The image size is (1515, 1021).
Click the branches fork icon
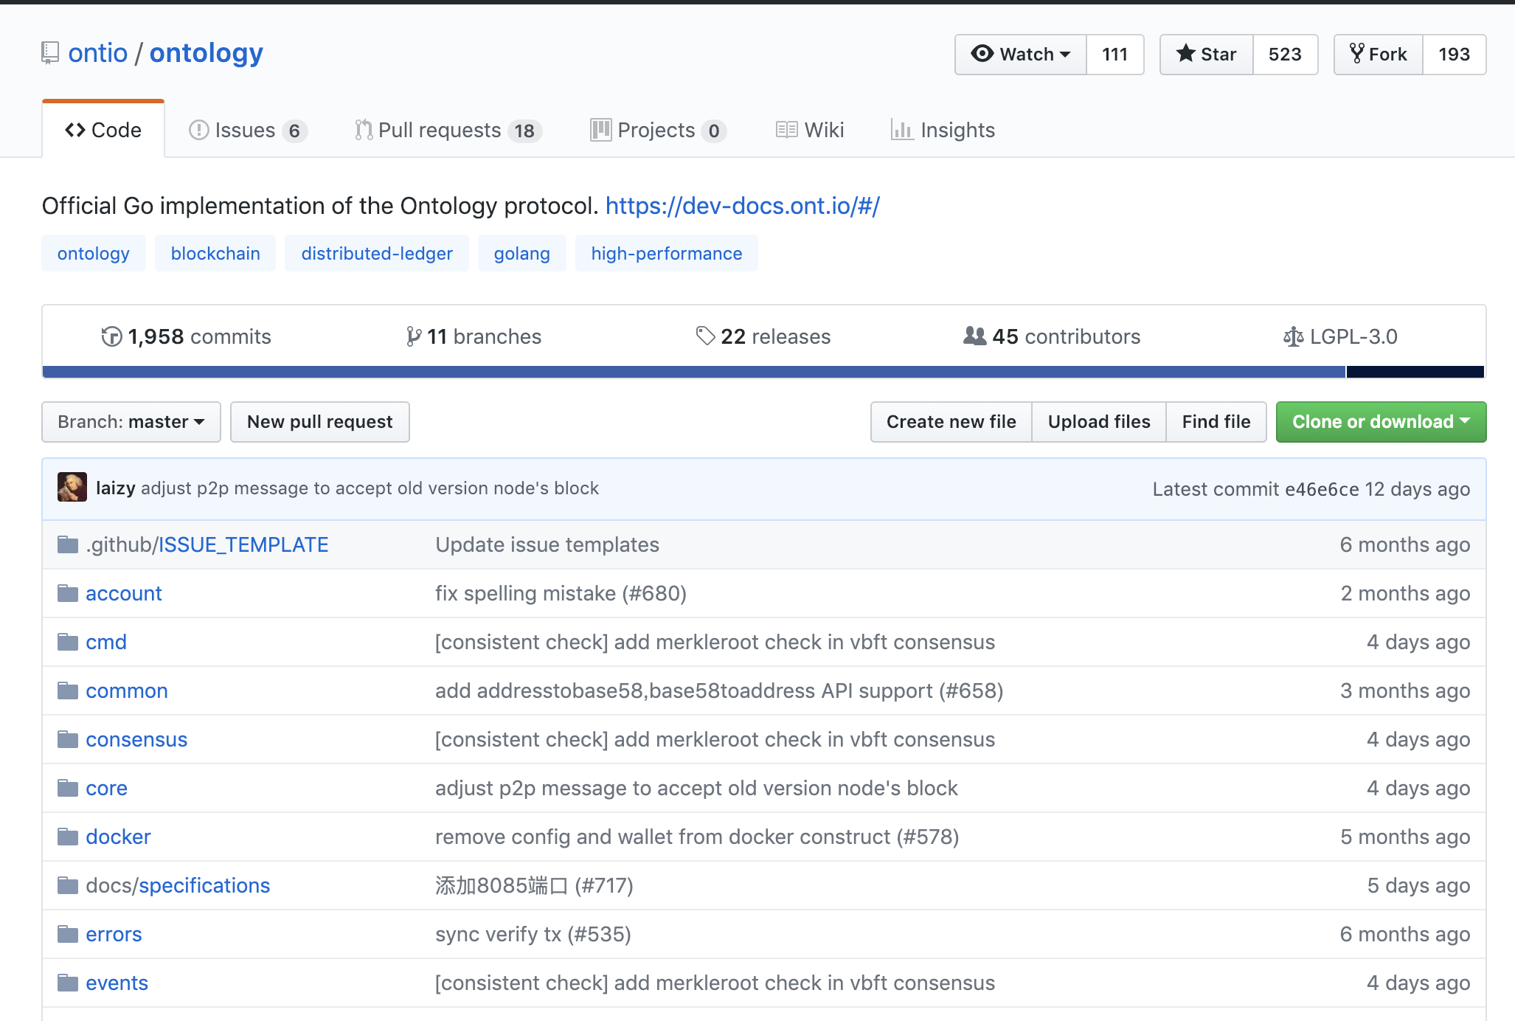[x=414, y=336]
